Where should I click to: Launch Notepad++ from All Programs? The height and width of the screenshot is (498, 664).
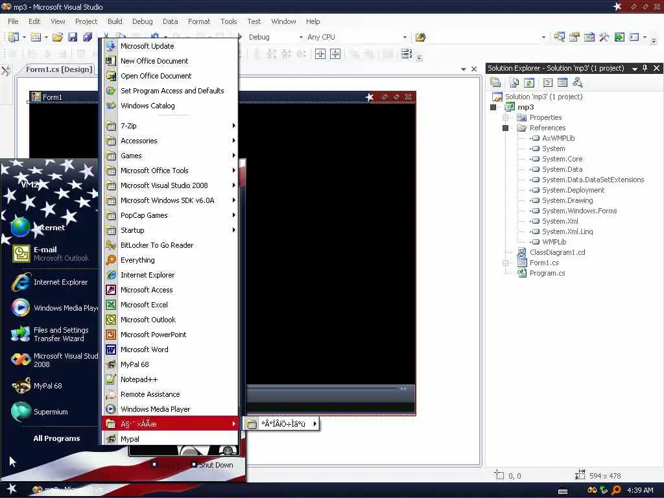click(x=171, y=379)
